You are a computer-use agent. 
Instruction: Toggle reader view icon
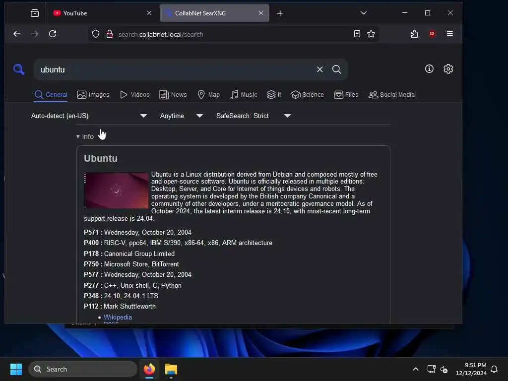(x=357, y=34)
